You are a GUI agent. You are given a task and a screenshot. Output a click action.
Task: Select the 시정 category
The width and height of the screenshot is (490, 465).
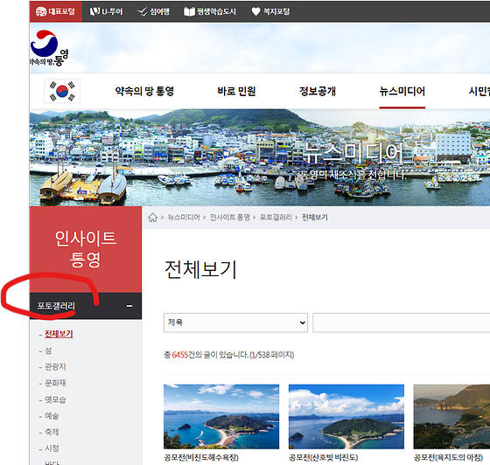coord(52,448)
